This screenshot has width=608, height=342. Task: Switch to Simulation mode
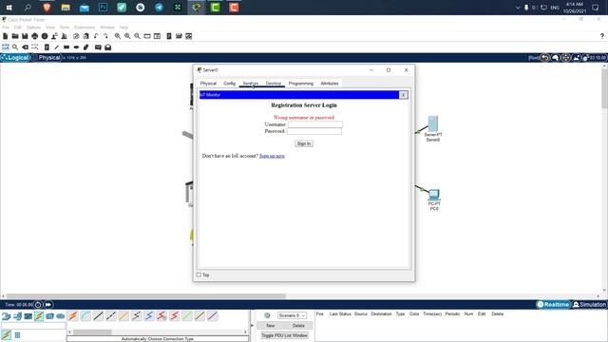pyautogui.click(x=589, y=304)
